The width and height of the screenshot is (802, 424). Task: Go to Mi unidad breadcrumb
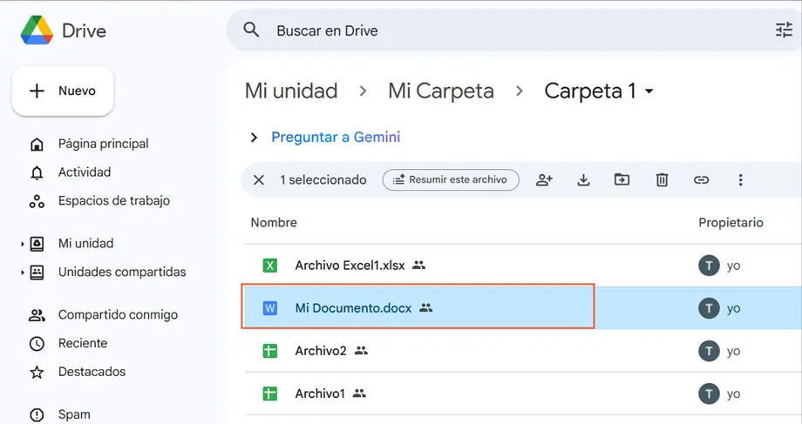coord(291,91)
